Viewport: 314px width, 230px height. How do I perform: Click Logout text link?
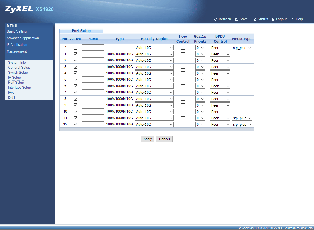[x=281, y=19]
